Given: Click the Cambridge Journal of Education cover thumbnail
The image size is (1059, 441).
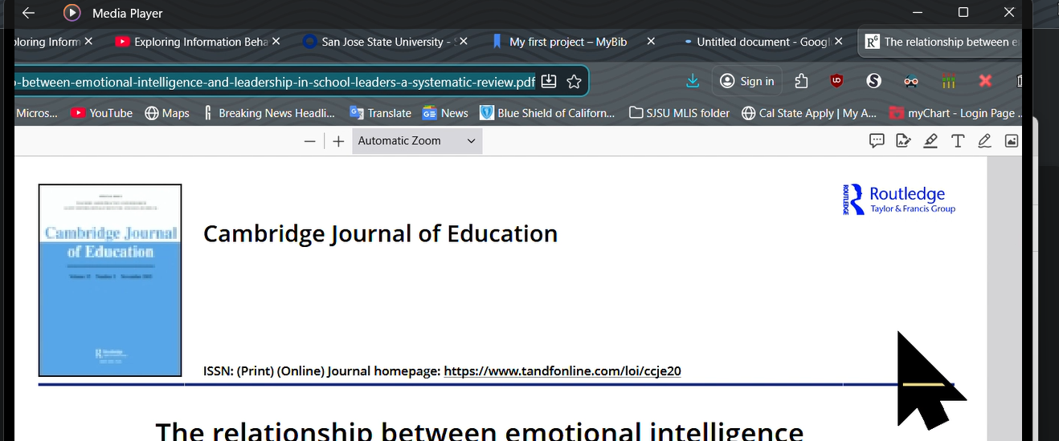Looking at the screenshot, I should (x=110, y=280).
